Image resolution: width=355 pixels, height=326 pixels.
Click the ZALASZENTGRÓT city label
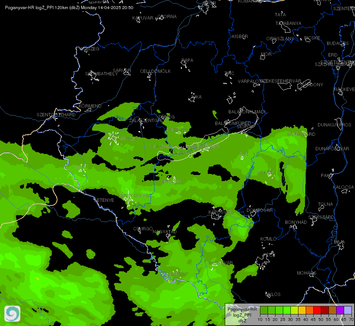148,121
